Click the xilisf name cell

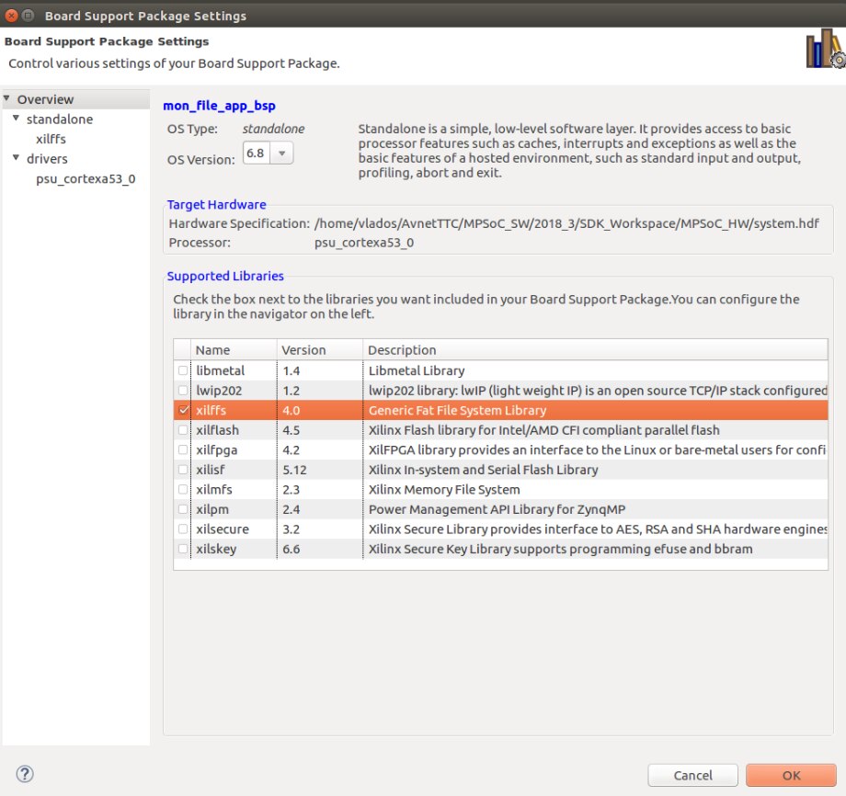click(x=211, y=470)
